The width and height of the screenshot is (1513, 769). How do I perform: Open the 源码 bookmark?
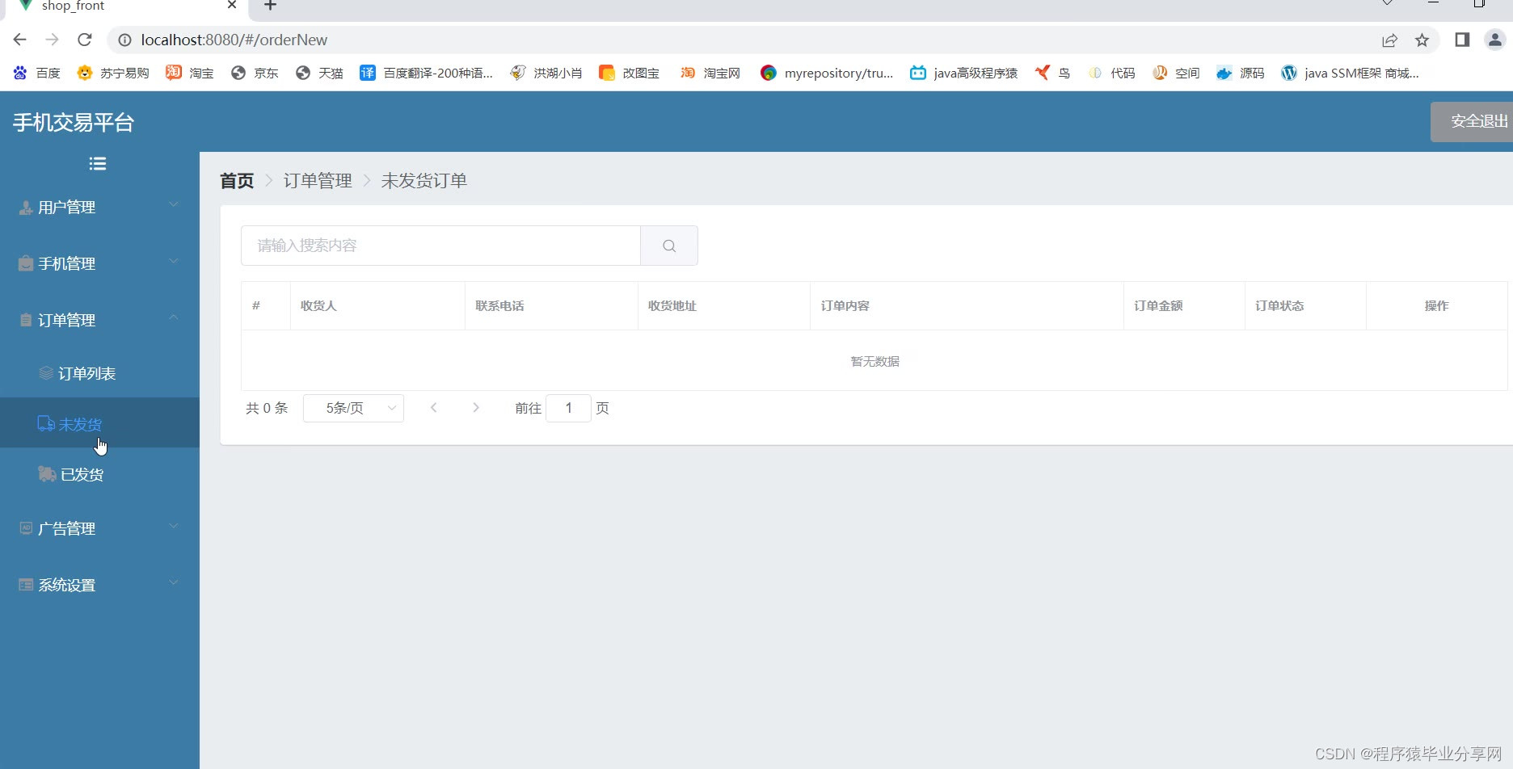(1241, 73)
